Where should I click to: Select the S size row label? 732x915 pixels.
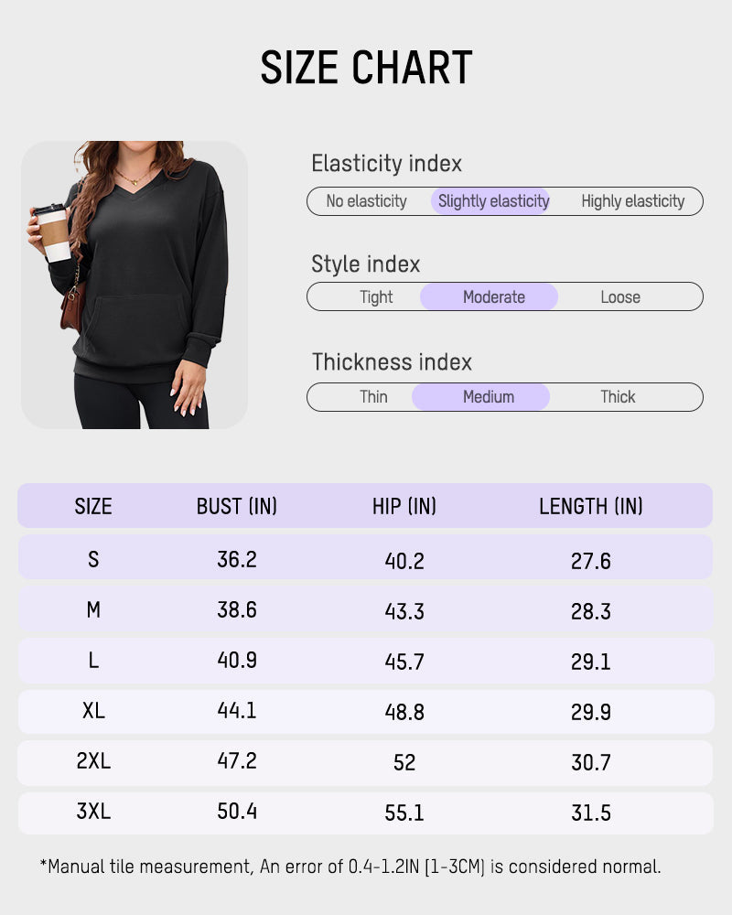[93, 559]
